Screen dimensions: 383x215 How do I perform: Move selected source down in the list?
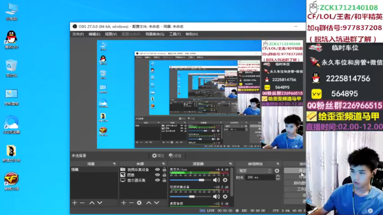point(157,202)
